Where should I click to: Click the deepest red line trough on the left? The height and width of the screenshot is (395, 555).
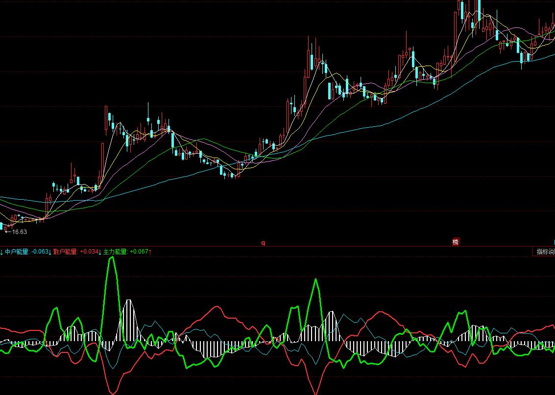(x=113, y=393)
